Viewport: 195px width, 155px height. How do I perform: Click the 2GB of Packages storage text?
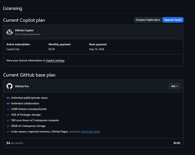(26, 115)
